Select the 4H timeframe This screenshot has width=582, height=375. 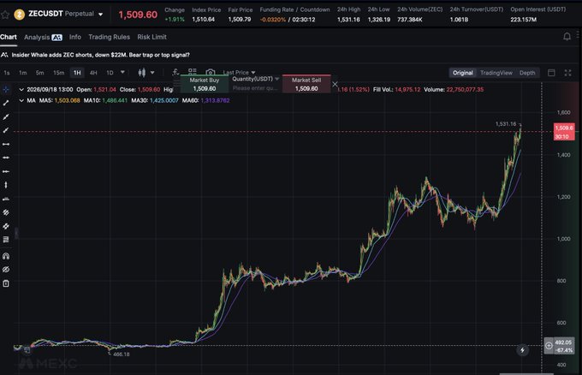(93, 73)
